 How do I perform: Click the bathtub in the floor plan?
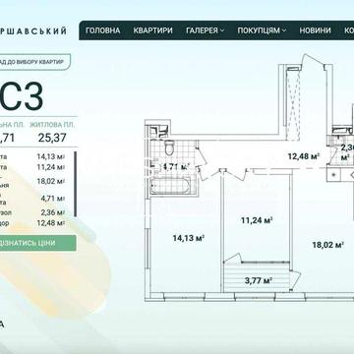170,186
